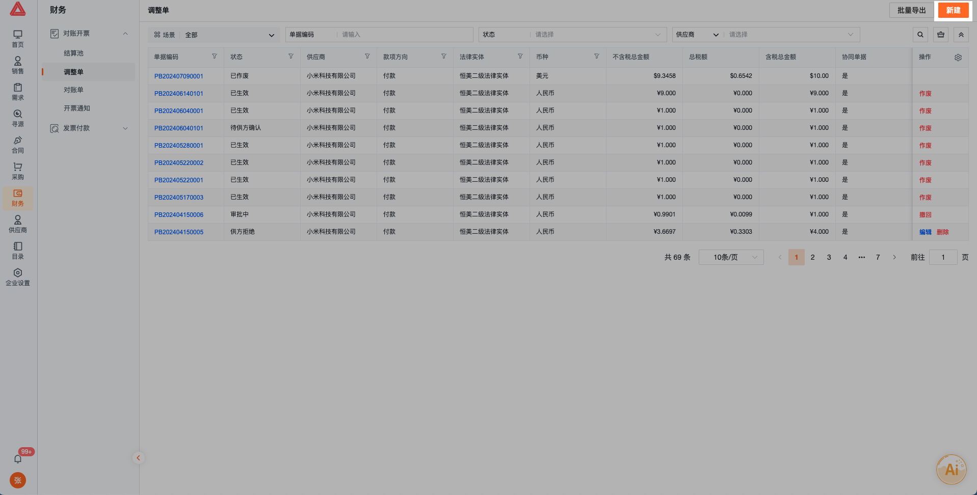Select 开票通知 in the side menu
Image resolution: width=977 pixels, height=495 pixels.
76,108
